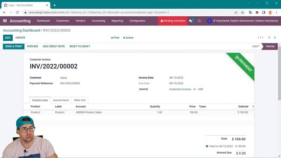
Task: Click the PREVIEW button
Action: (x=32, y=47)
